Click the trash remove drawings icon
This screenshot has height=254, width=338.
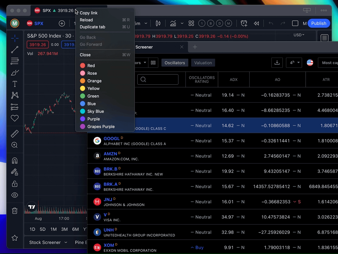(15, 211)
